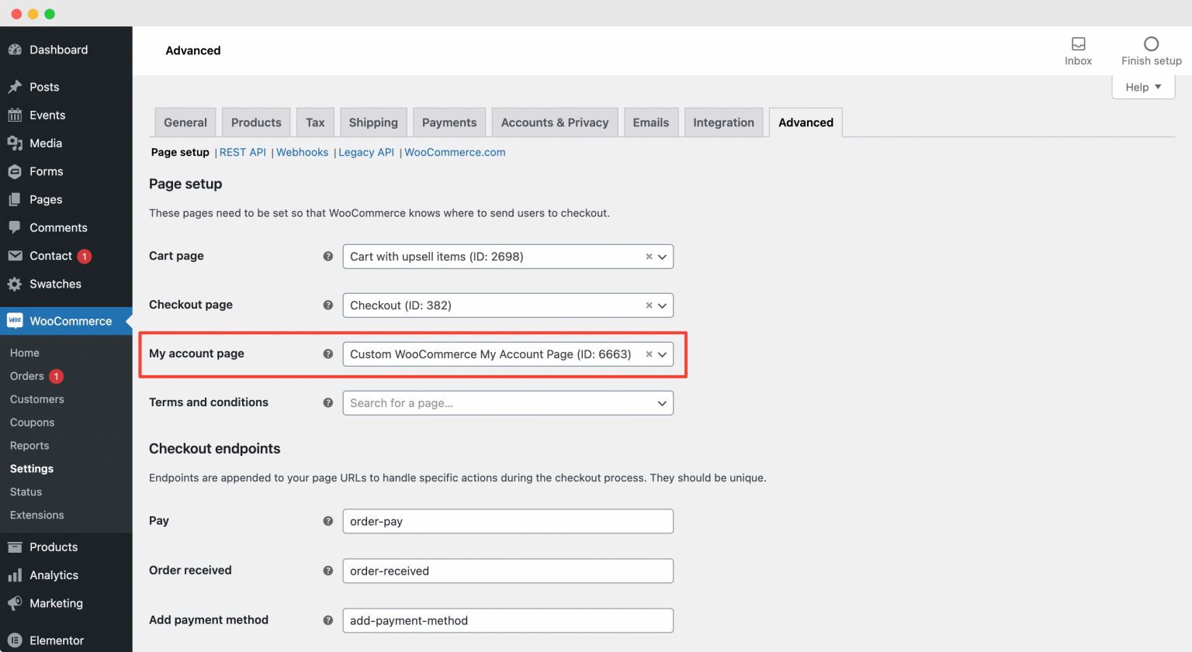Switch to the Emails settings tab
The height and width of the screenshot is (652, 1192).
[x=651, y=122]
